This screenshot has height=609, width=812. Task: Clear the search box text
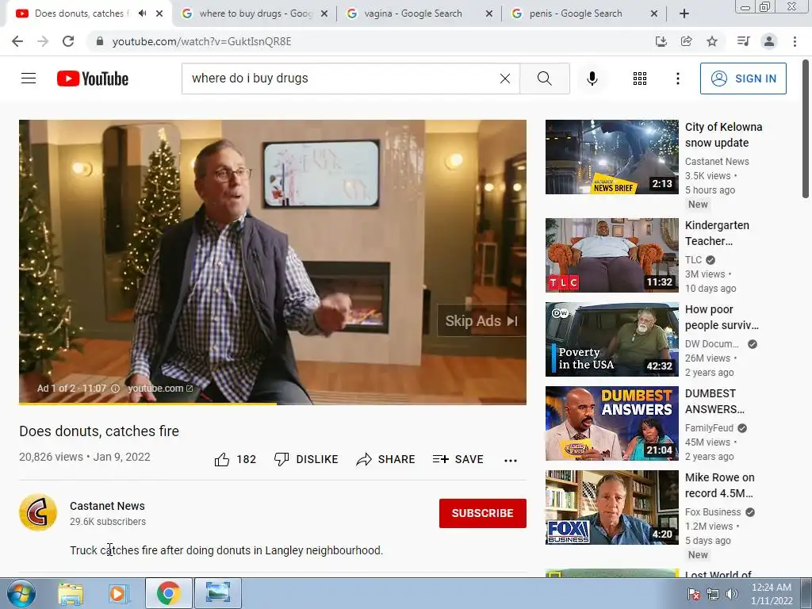(x=505, y=79)
